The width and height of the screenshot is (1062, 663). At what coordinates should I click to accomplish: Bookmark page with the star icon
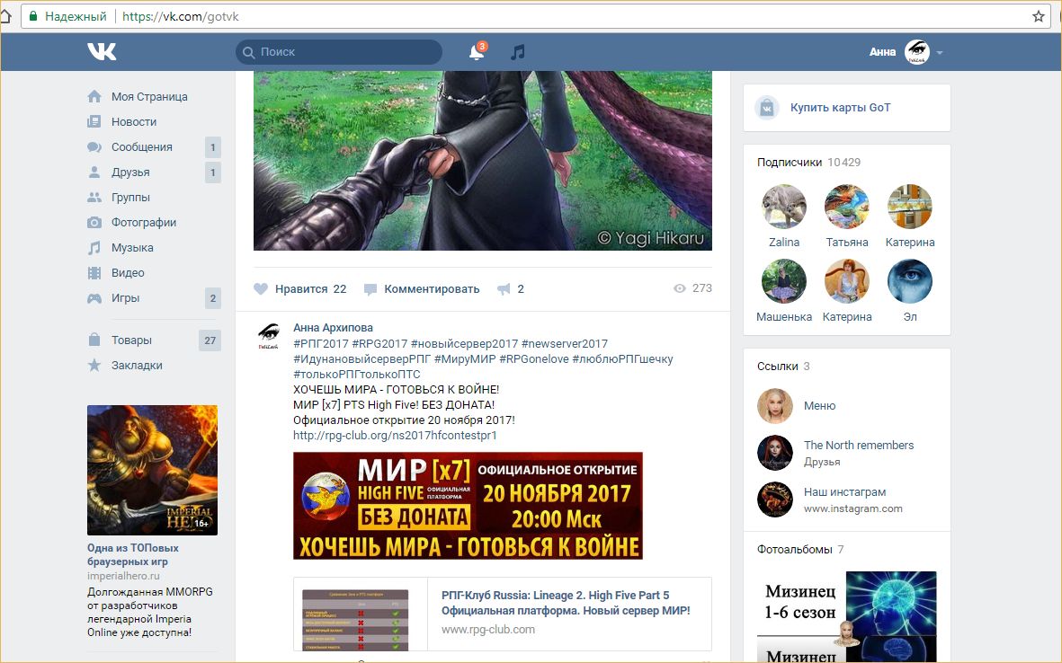pyautogui.click(x=1039, y=16)
